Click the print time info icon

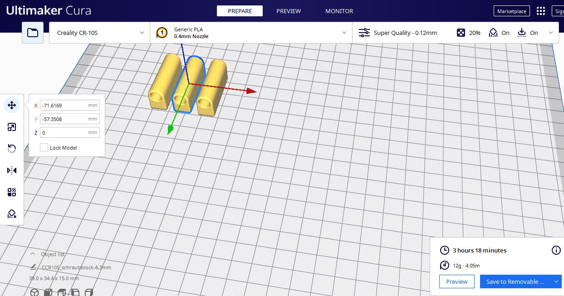coord(556,250)
